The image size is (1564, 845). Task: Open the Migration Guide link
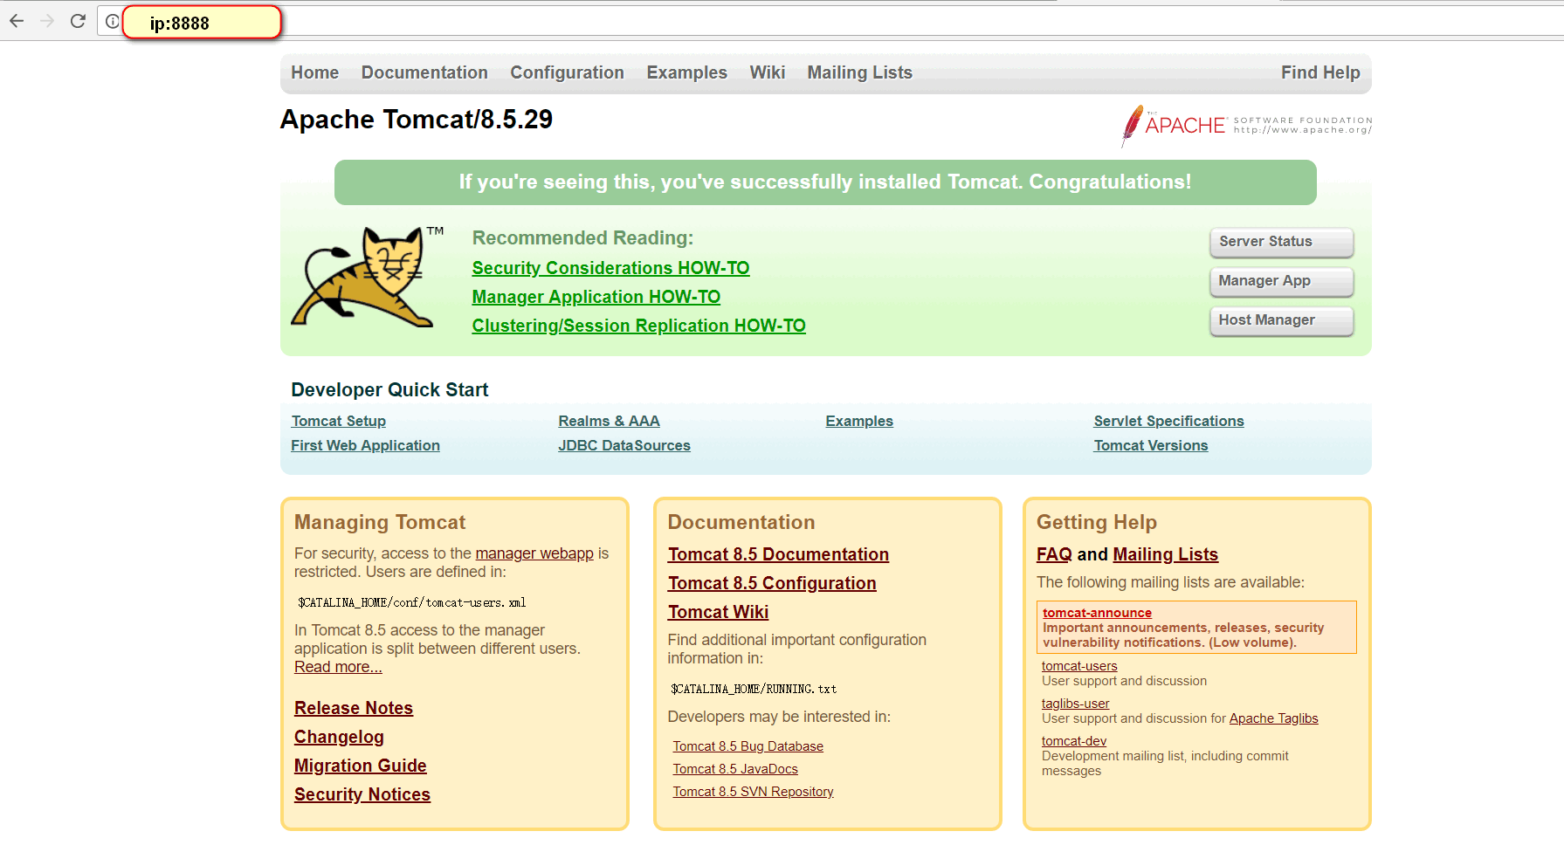360,766
